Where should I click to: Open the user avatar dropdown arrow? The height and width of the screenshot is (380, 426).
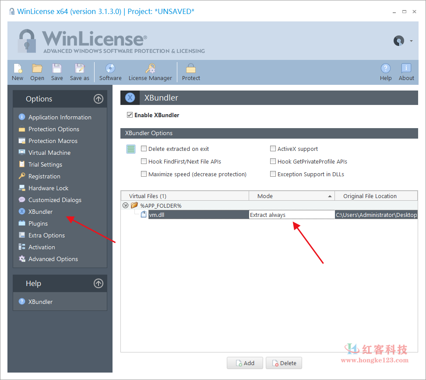point(411,41)
